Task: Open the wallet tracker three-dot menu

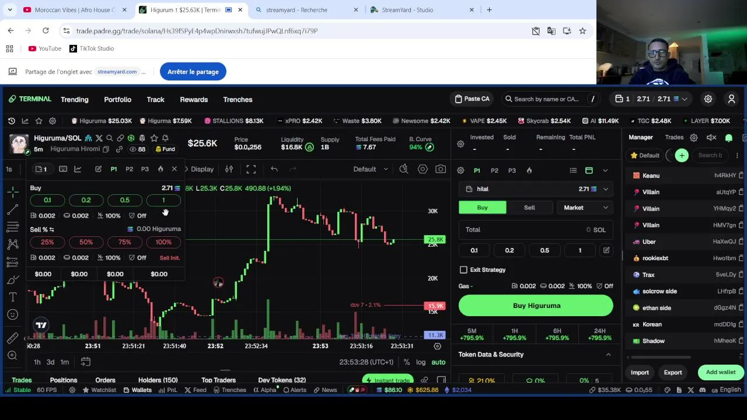Action: [737, 155]
